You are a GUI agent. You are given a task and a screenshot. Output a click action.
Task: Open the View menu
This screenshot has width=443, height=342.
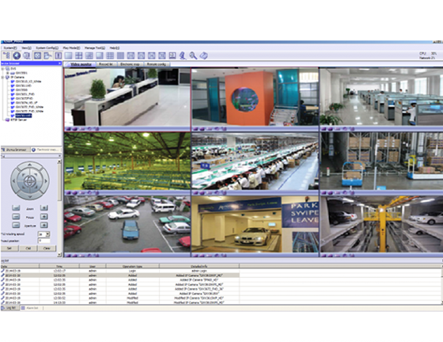coord(27,47)
